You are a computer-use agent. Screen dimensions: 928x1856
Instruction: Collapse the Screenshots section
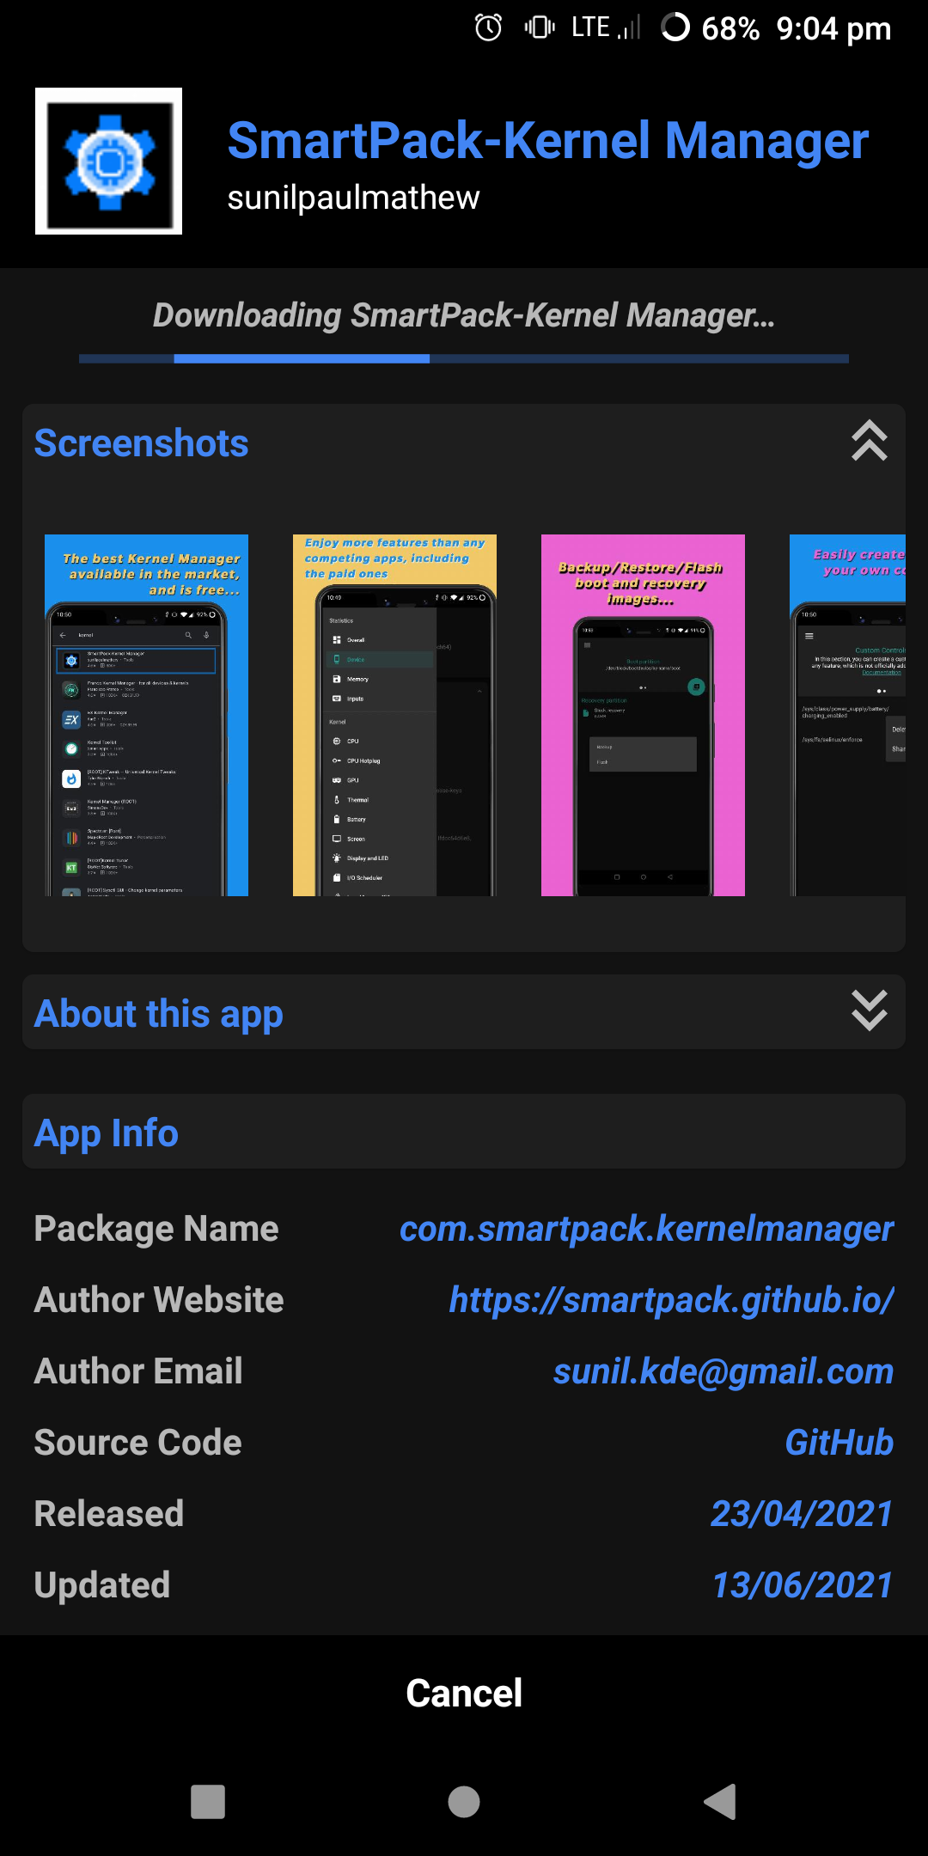[x=869, y=442]
